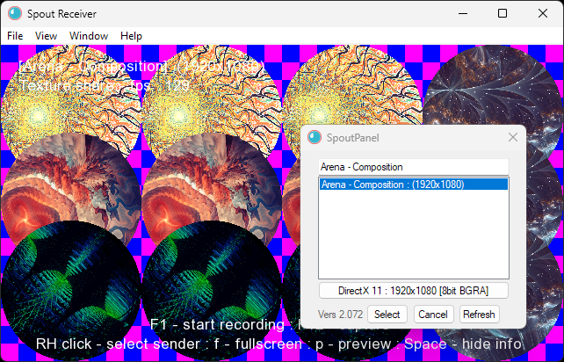Viewport: 564px width, 362px height.
Task: Refresh the sender list
Action: 479,315
